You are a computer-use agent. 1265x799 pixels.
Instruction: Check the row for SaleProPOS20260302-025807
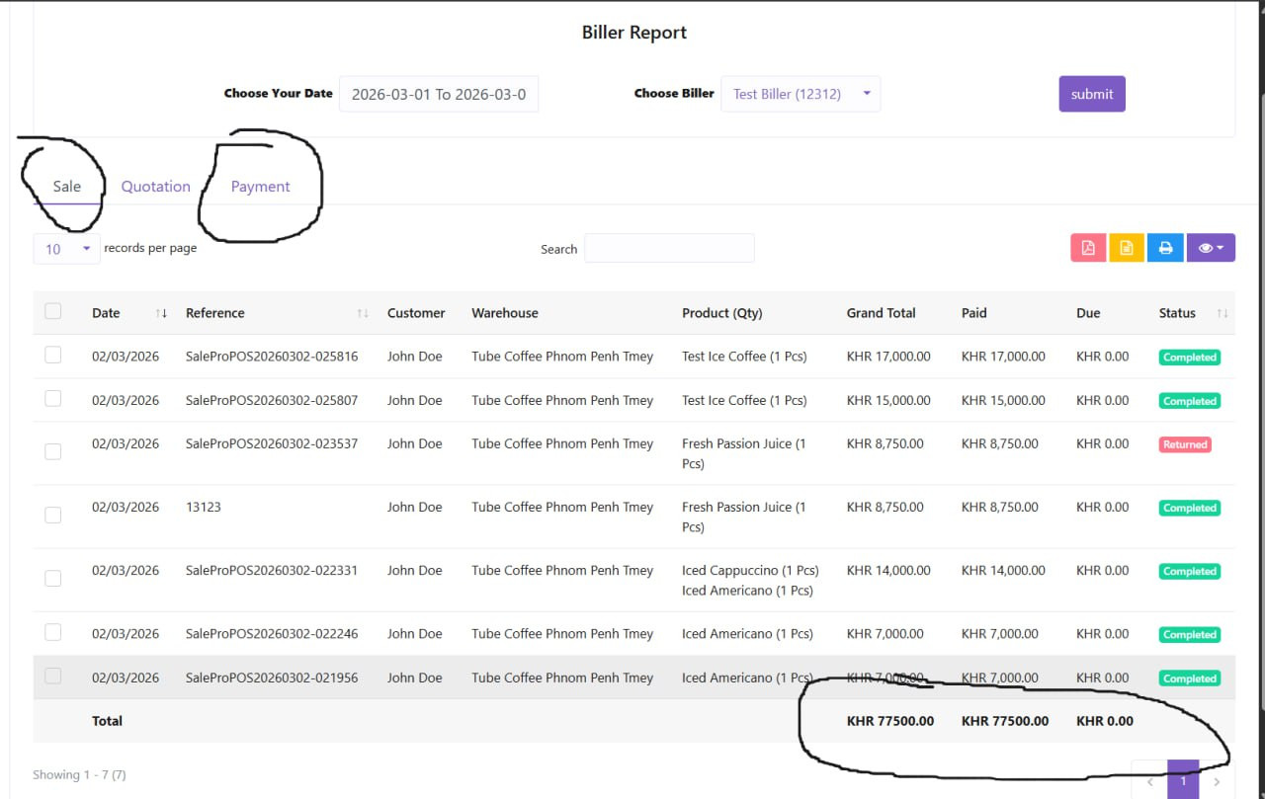(53, 398)
